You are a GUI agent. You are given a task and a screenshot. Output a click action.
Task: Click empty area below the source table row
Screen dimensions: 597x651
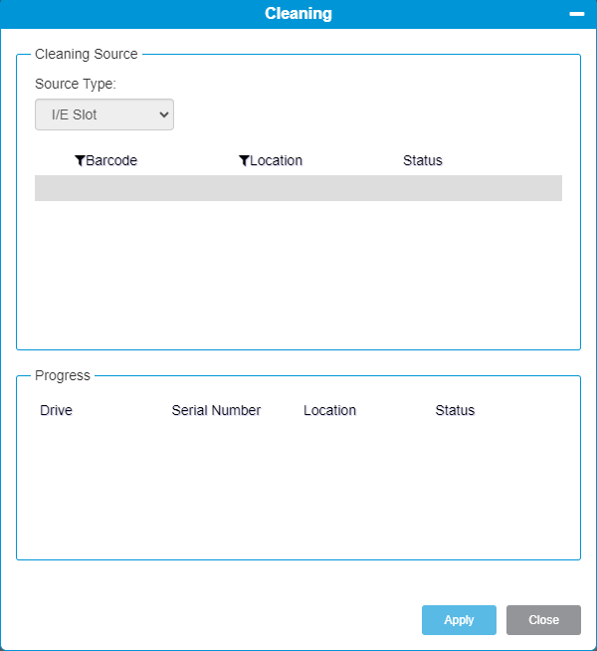click(298, 269)
